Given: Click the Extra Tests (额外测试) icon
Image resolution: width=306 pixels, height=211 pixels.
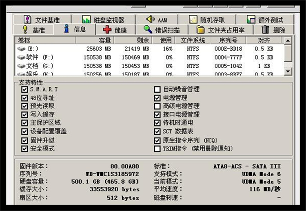Looking at the screenshot, I should point(251,20).
